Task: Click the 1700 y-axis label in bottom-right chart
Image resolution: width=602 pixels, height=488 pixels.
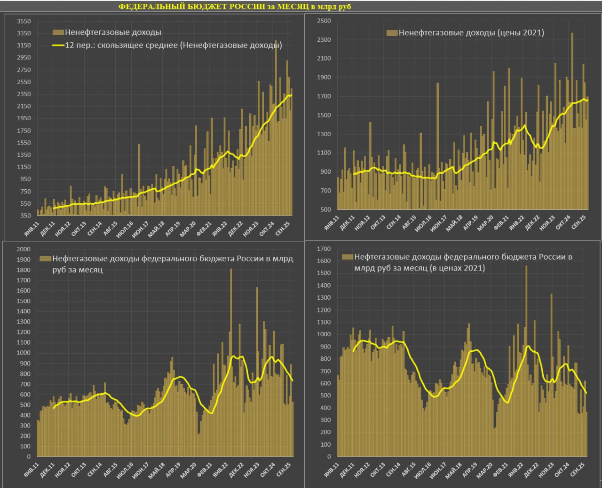Action: (324, 249)
